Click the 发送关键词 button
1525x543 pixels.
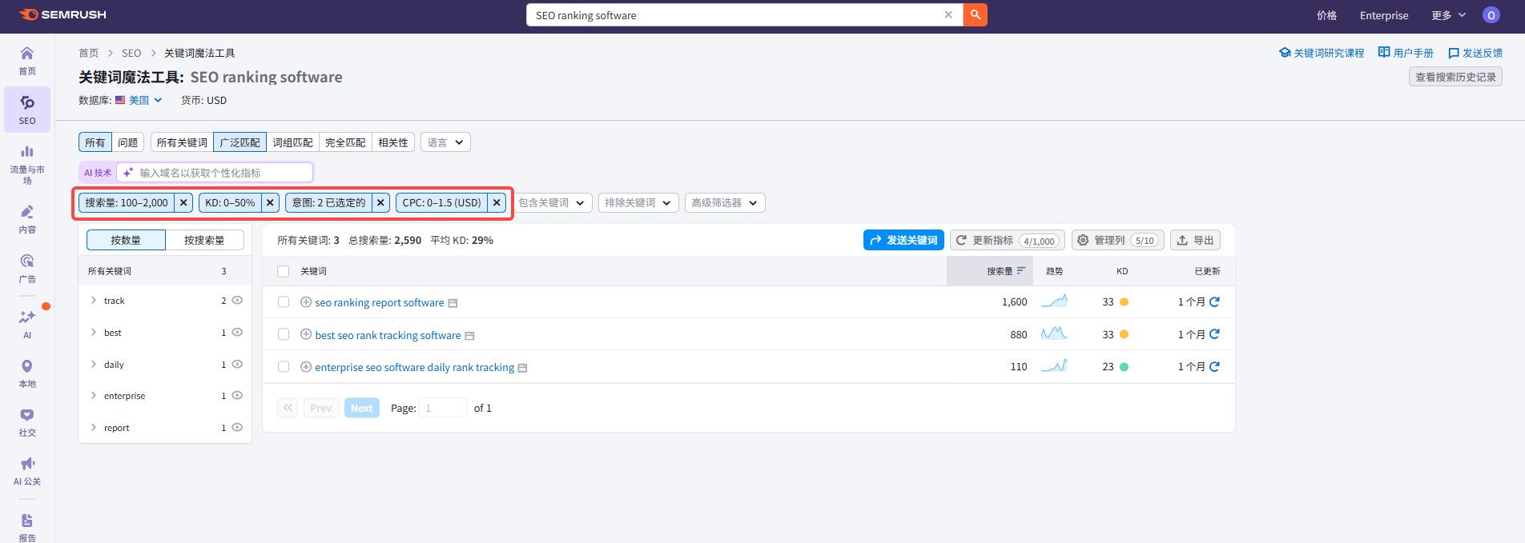903,240
